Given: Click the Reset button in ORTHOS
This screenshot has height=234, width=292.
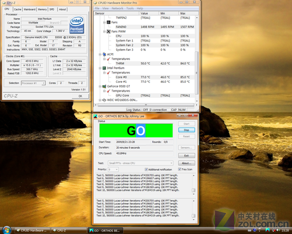Looking at the screenshot, I should click(x=187, y=137).
